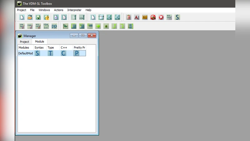Toggle type status 'T' for DefaultMod

coord(51,53)
